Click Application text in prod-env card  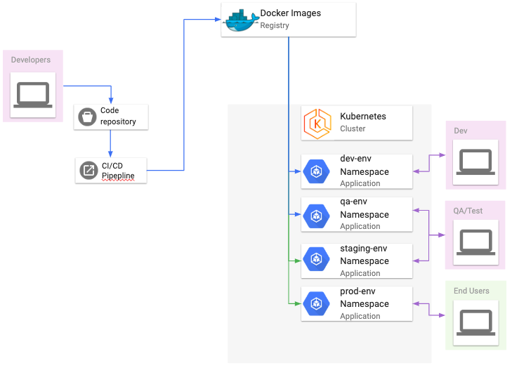click(360, 316)
